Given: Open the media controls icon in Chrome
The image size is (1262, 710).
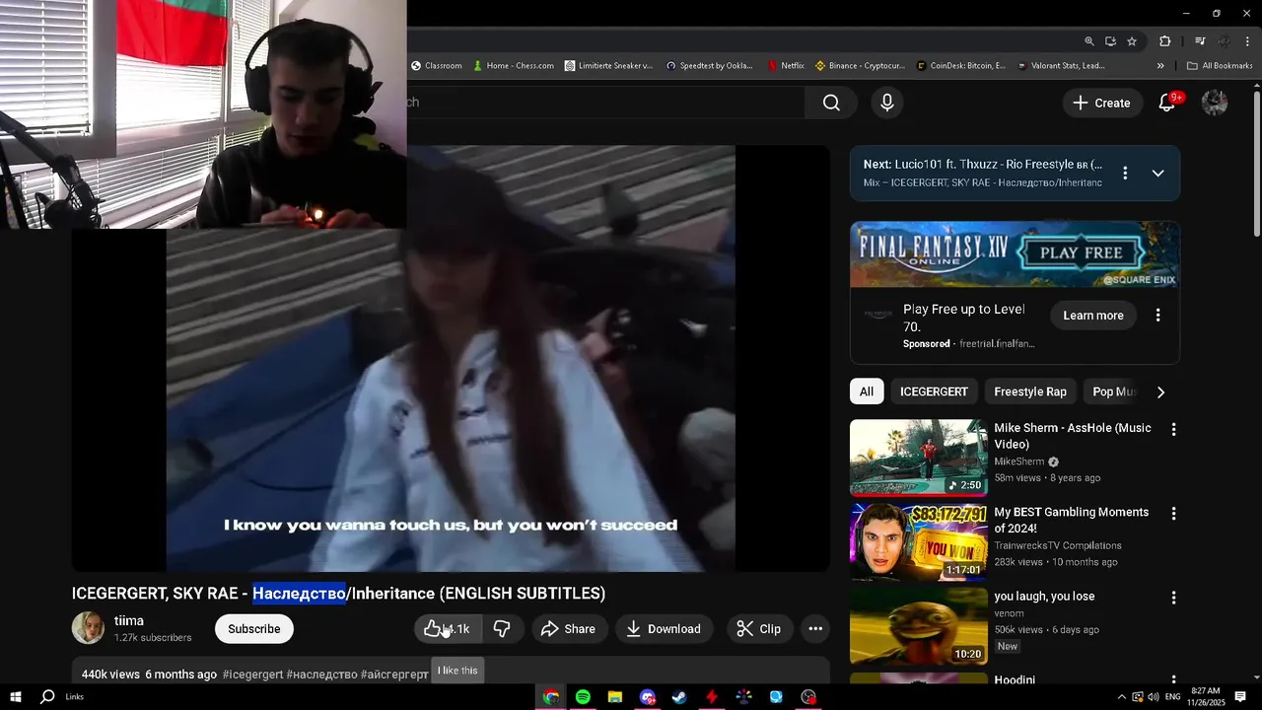Looking at the screenshot, I should [1200, 41].
